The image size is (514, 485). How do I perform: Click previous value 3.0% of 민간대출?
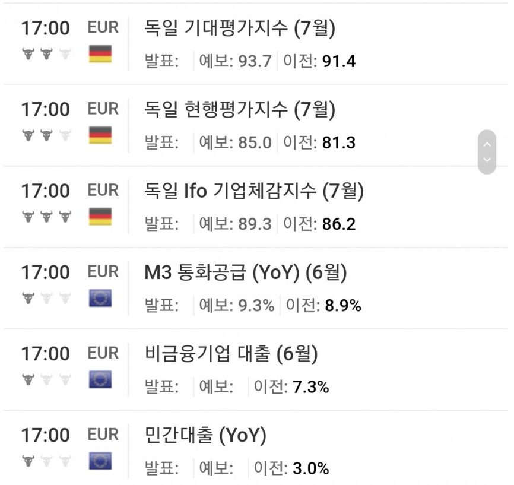[310, 468]
